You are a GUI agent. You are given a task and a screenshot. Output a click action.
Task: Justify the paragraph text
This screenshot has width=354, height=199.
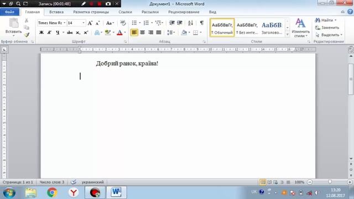(159, 33)
